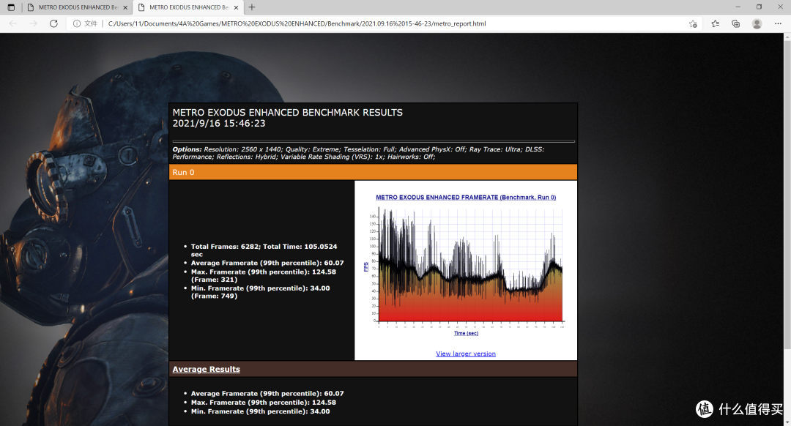The image size is (791, 426).
Task: Select the second METRO EXODUS ENHANCED tab
Action: click(189, 7)
